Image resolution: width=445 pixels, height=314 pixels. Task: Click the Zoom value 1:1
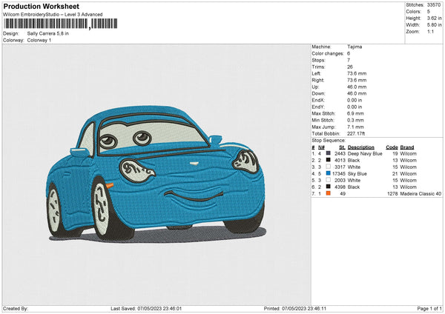tap(430, 31)
